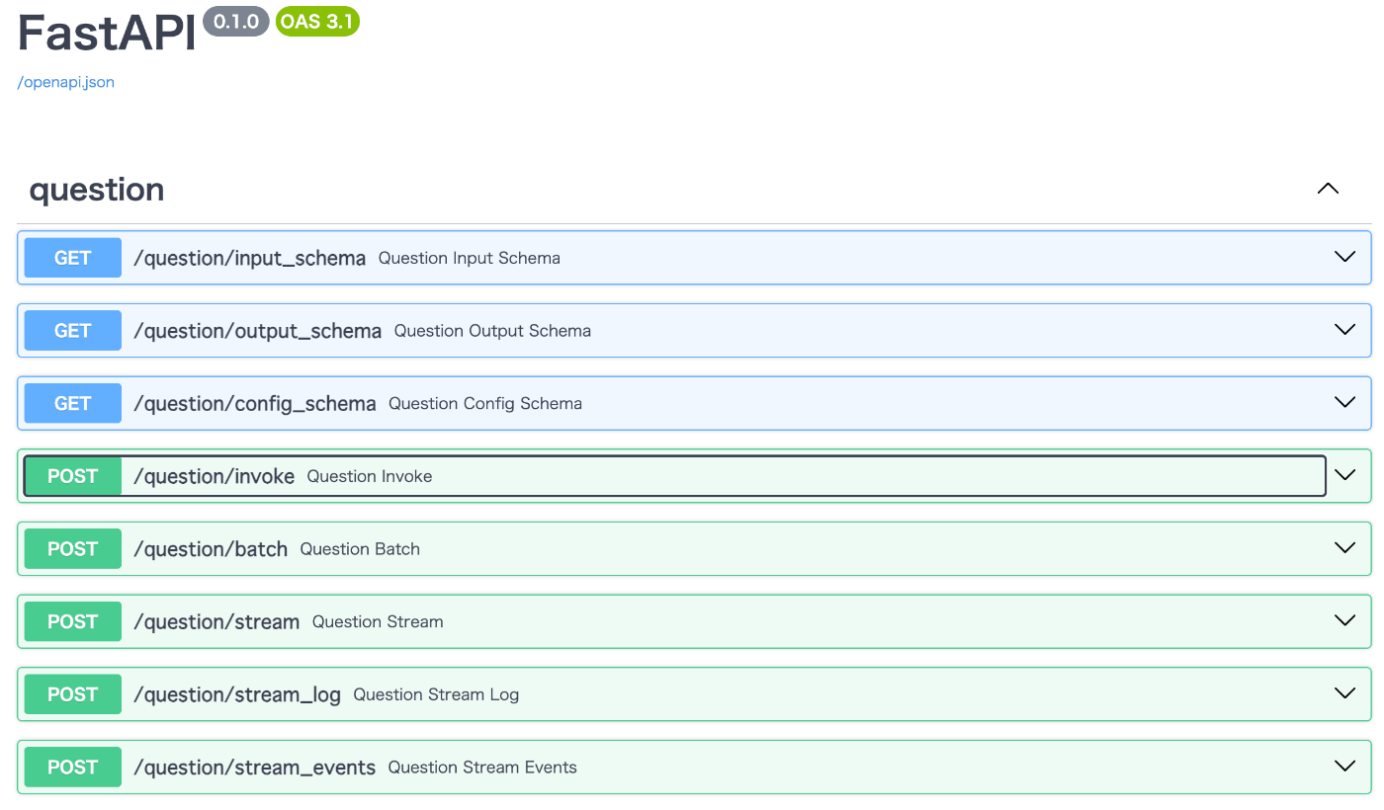
Task: Click the 'Question Input Schema' description
Action: point(470,258)
